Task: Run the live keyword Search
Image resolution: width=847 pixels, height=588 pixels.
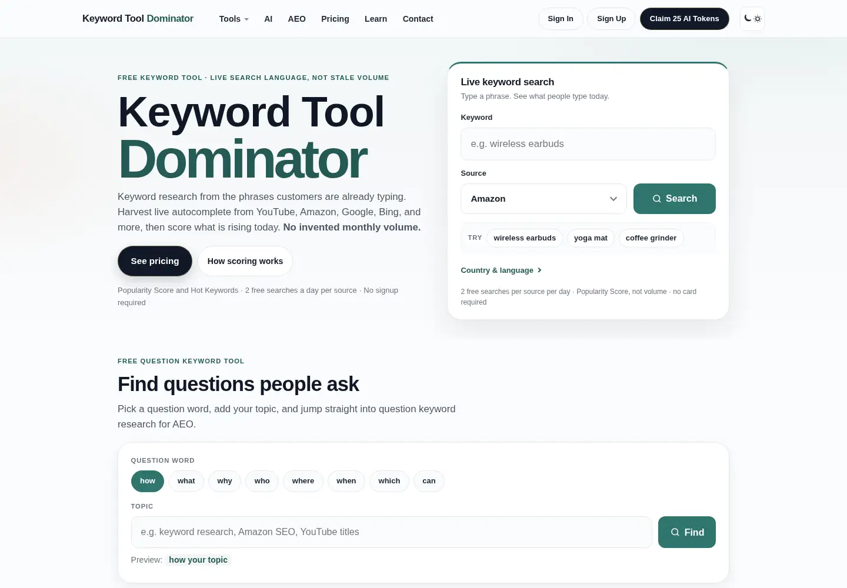Action: [x=675, y=199]
